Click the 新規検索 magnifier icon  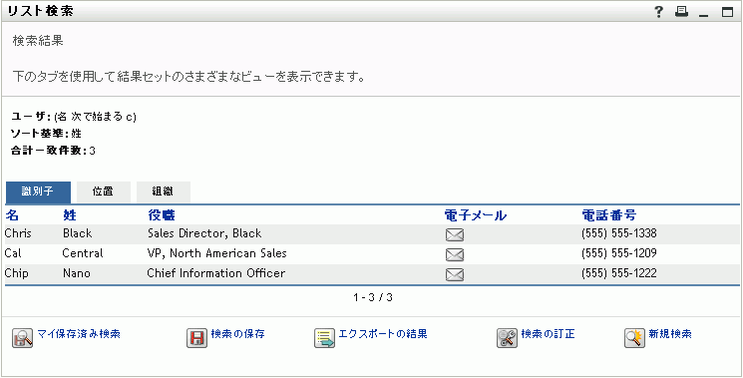click(x=635, y=338)
